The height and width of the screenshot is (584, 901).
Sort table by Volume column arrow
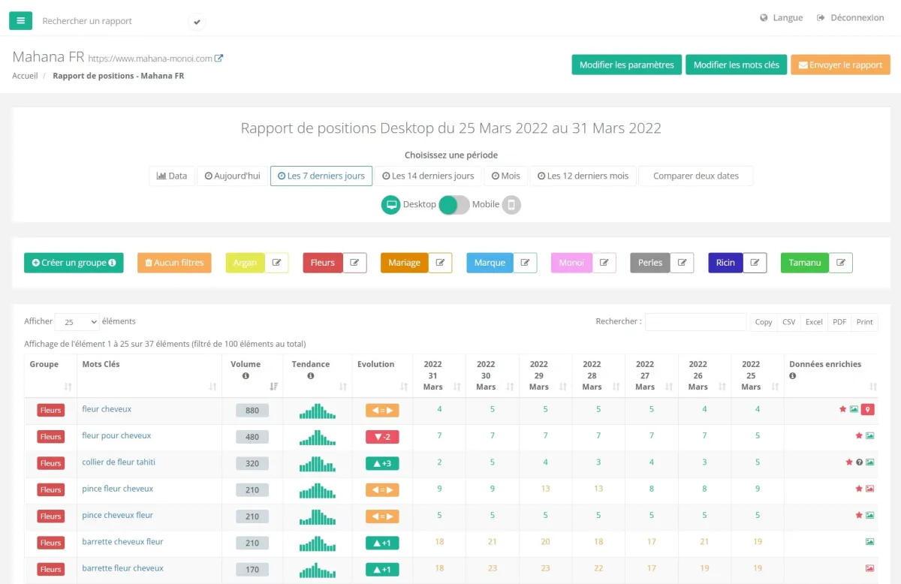coord(273,387)
